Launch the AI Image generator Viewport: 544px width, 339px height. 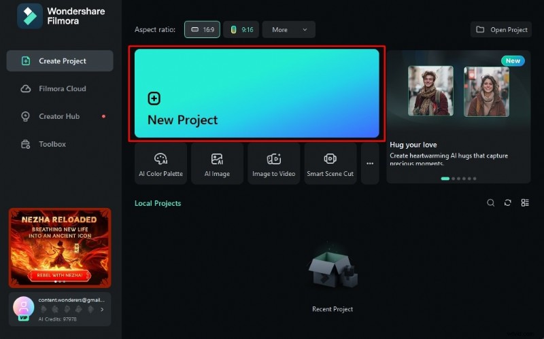pos(217,164)
